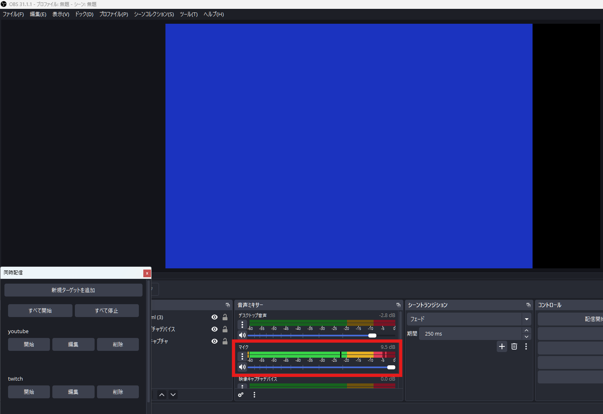The image size is (603, 414).
Task: Open the ファイル(F) menu
Action: [13, 14]
